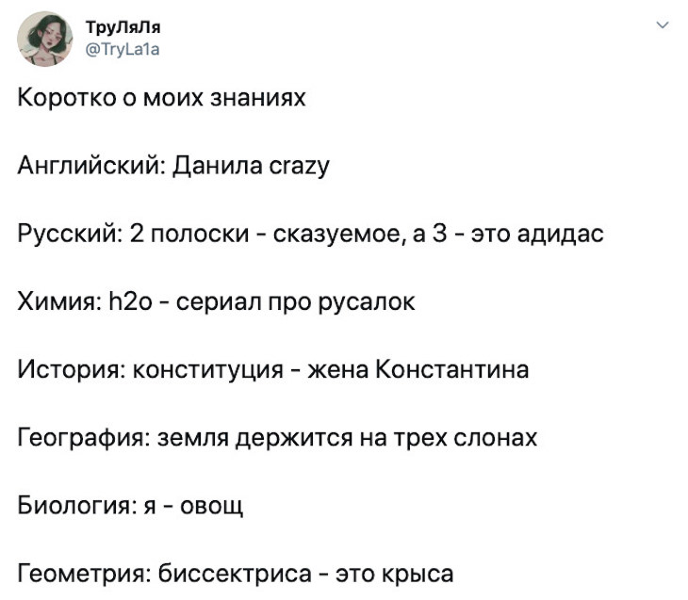The width and height of the screenshot is (688, 600).
Task: Click the 'Коротко о моих знаниях' heading line
Action: (161, 97)
